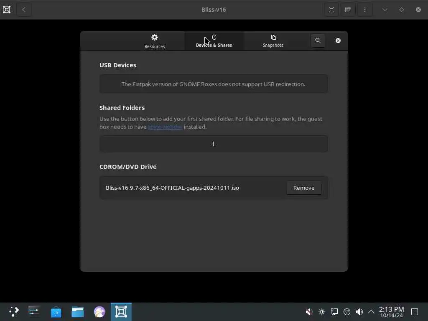Add a shared folder with the plus button
Image resolution: width=428 pixels, height=321 pixels.
coord(214,144)
